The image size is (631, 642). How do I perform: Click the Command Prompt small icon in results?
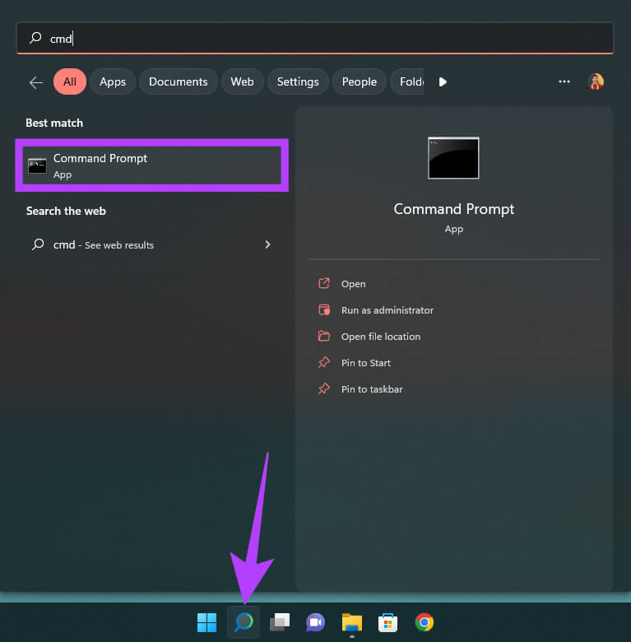(x=37, y=165)
